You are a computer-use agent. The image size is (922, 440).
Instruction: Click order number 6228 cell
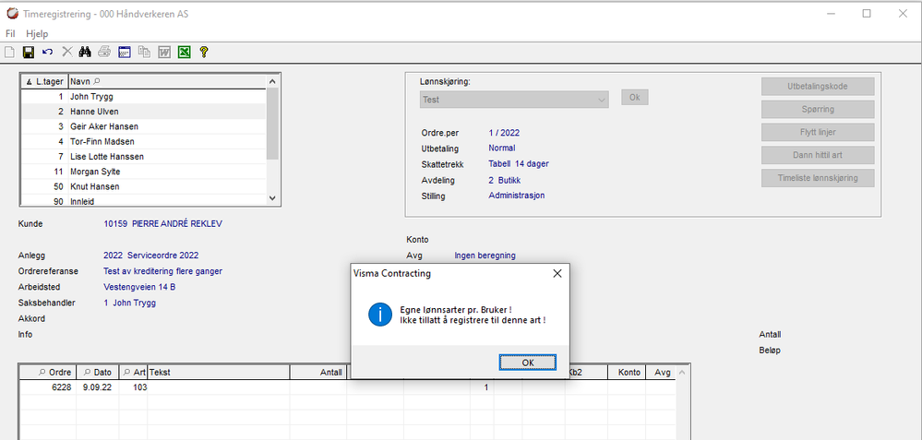[48, 387]
